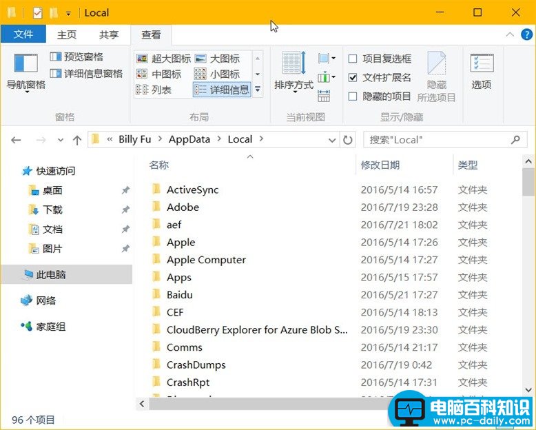Select the CrashDumps folder

tap(196, 365)
